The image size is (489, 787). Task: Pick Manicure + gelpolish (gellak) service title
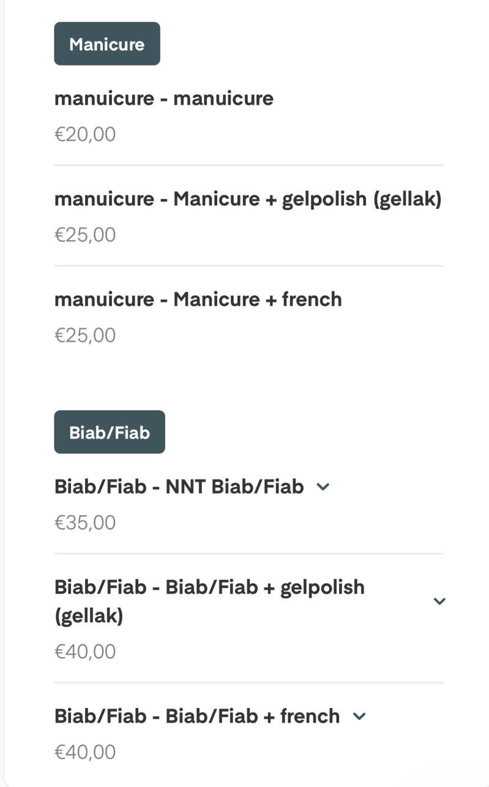pyautogui.click(x=248, y=198)
